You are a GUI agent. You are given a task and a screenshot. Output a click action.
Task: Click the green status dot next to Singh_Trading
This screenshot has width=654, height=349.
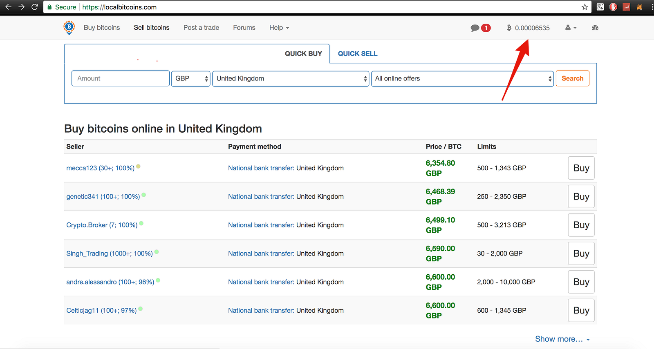tap(157, 252)
